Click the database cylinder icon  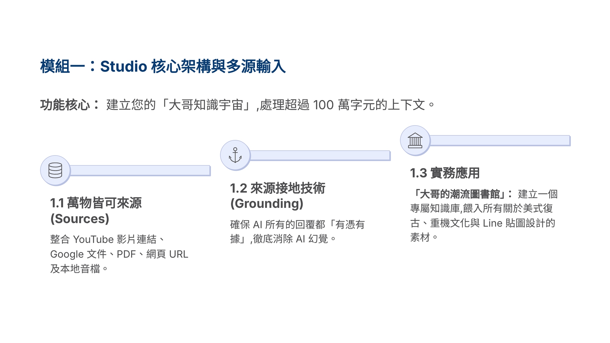(x=55, y=170)
